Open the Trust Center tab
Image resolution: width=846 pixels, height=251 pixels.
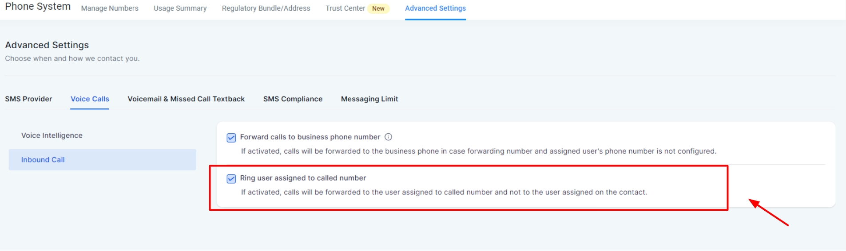[x=345, y=8]
